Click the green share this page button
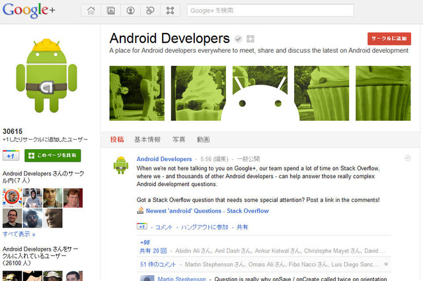Viewport: 423px width, 281px height. tap(53, 156)
